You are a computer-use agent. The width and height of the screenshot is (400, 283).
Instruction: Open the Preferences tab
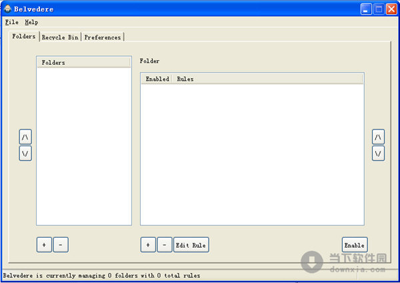(103, 37)
